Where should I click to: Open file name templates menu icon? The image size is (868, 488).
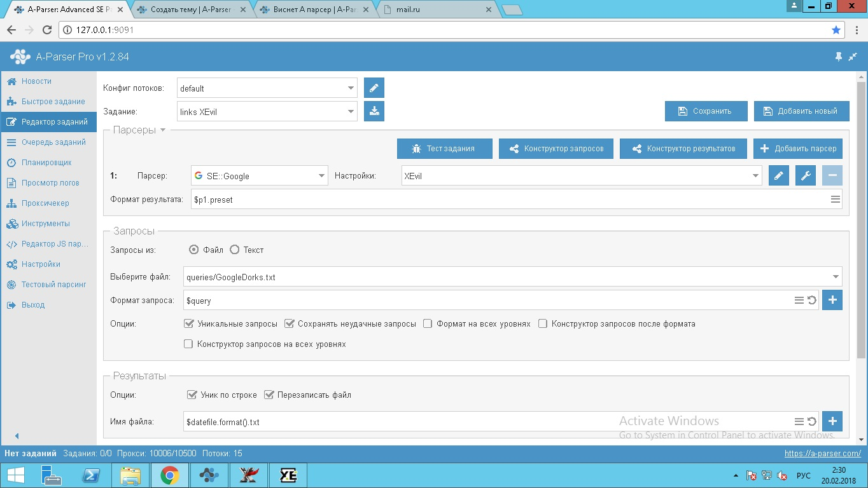[x=799, y=421]
